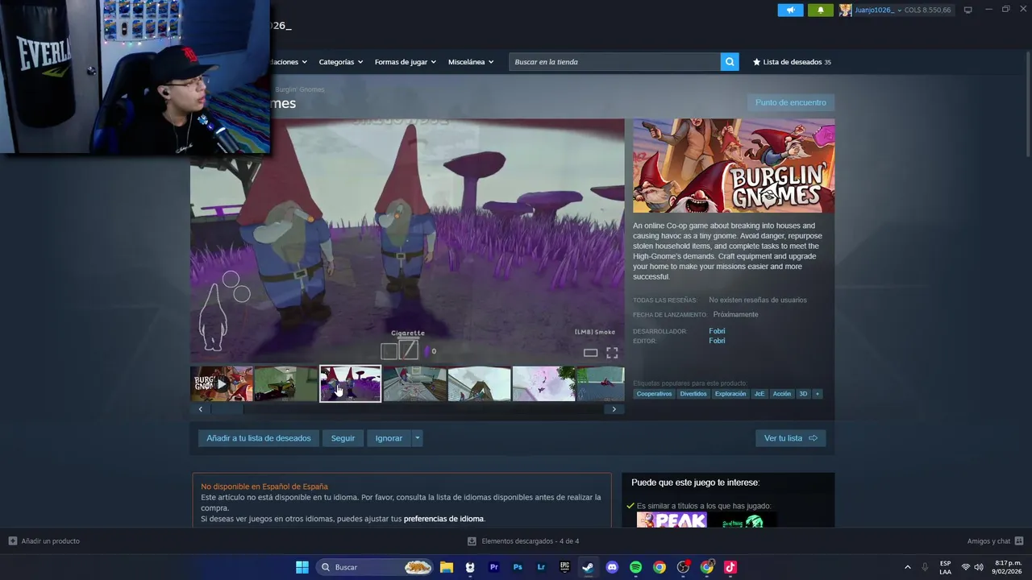Open Epic Games Launcher from the taskbar

pos(565,567)
